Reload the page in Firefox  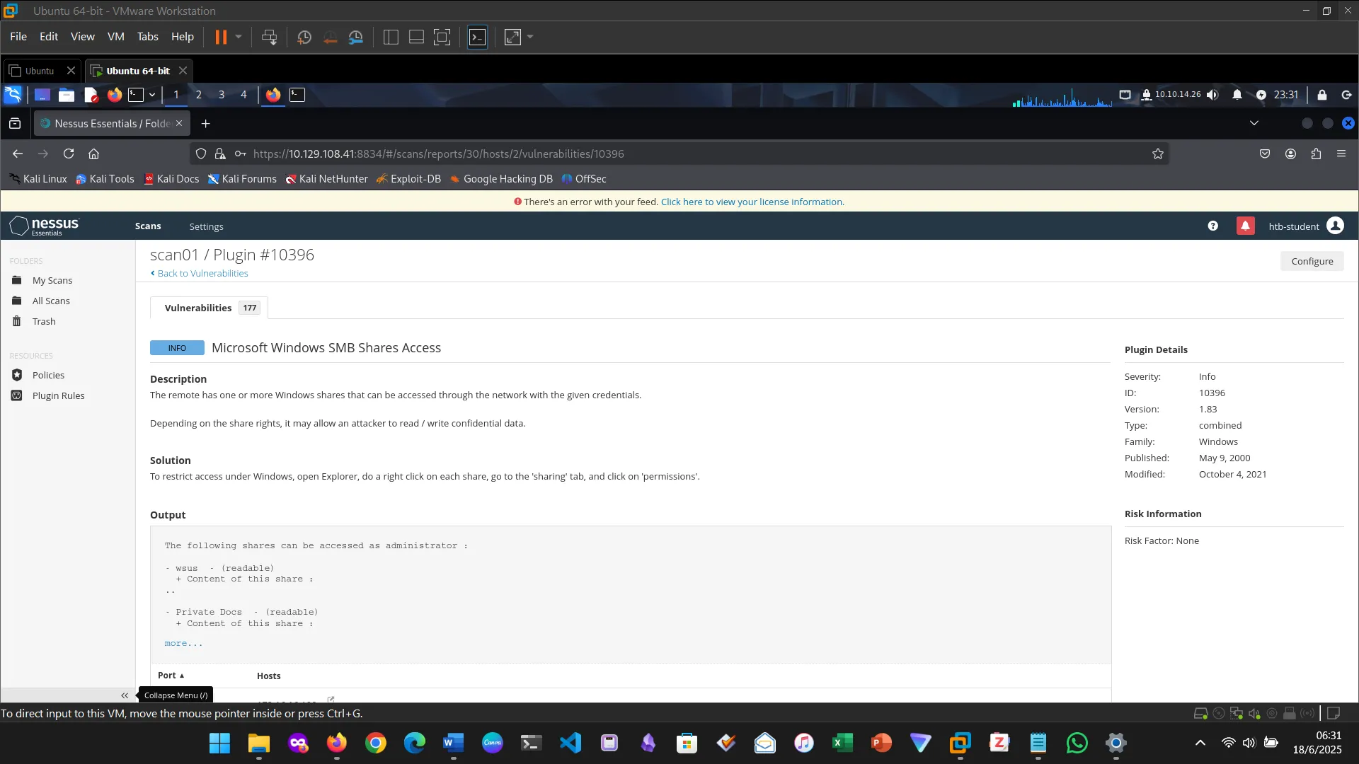point(69,154)
